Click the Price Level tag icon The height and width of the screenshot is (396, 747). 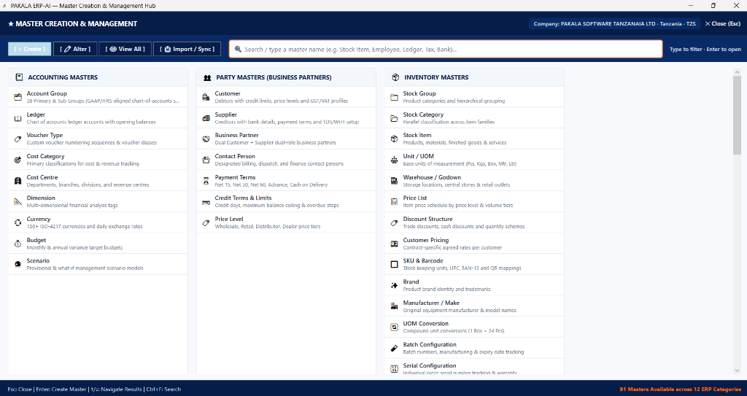coord(206,222)
